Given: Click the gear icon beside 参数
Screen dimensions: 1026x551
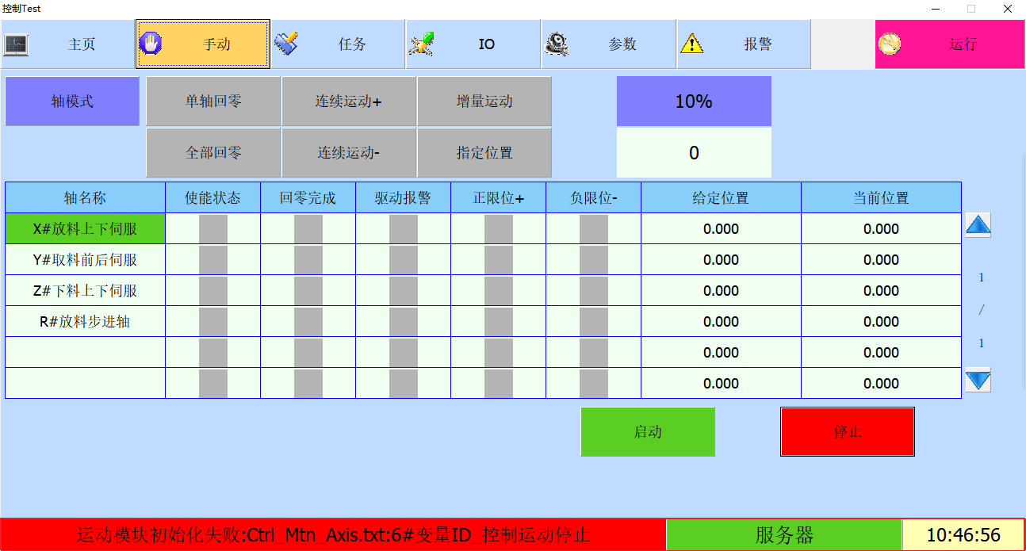Looking at the screenshot, I should 557,44.
